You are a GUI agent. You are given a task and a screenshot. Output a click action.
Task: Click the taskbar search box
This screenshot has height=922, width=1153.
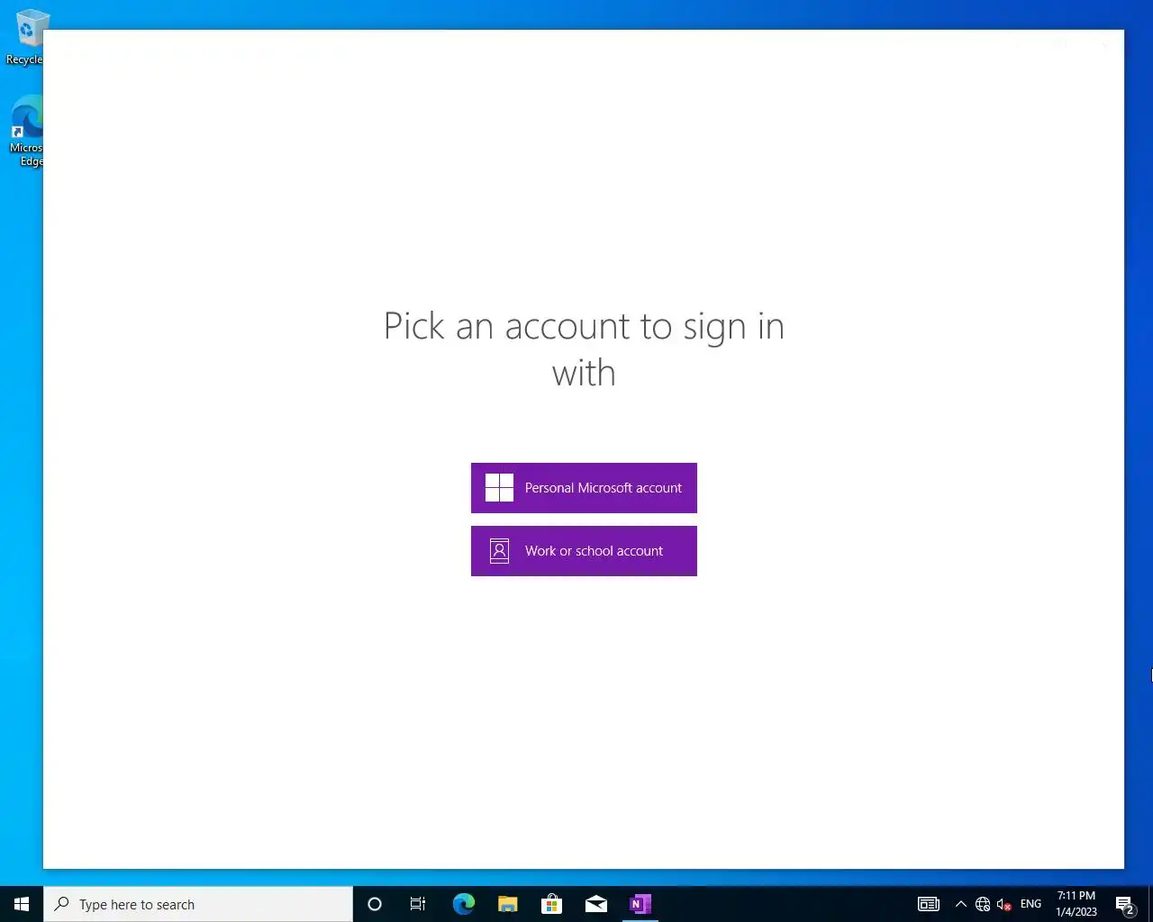pos(198,904)
